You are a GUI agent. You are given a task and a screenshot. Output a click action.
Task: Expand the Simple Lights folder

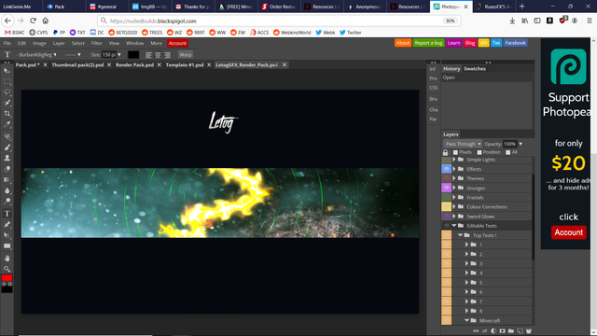(454, 160)
